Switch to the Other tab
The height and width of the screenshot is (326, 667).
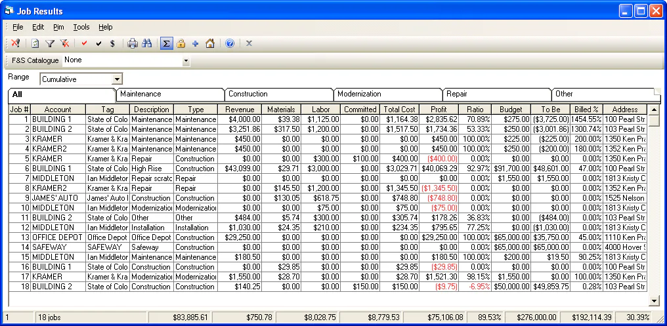605,94
